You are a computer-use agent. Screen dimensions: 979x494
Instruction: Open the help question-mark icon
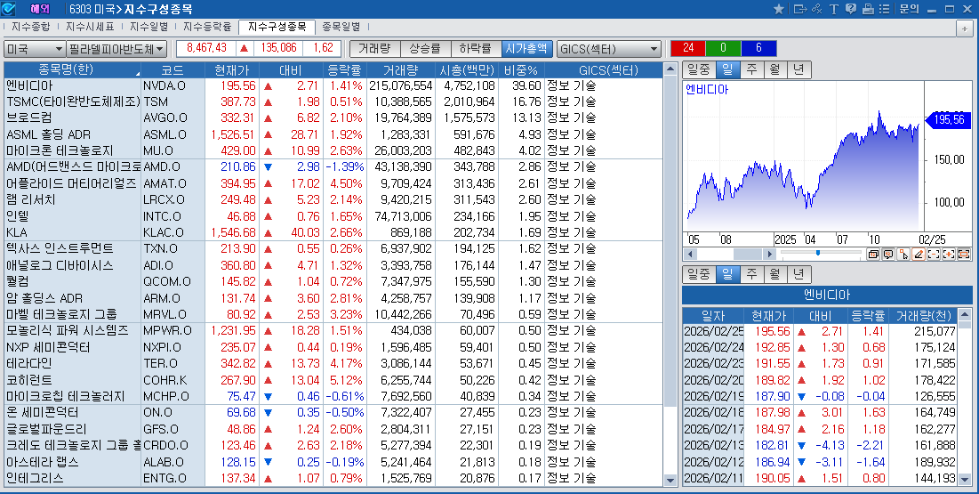[850, 9]
